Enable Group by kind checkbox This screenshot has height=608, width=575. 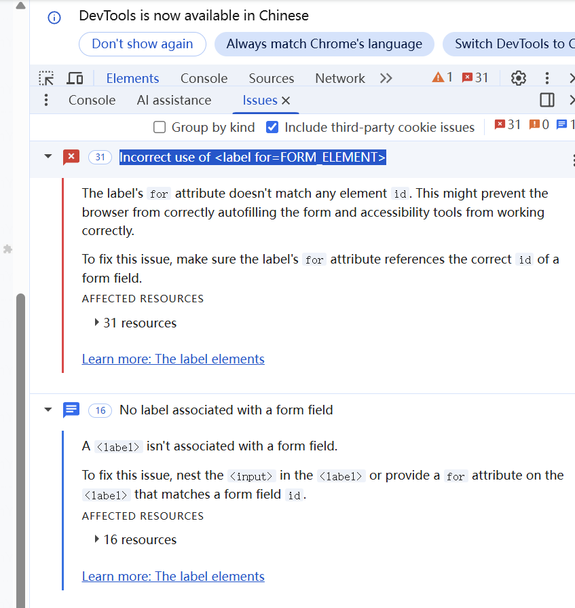coord(160,127)
